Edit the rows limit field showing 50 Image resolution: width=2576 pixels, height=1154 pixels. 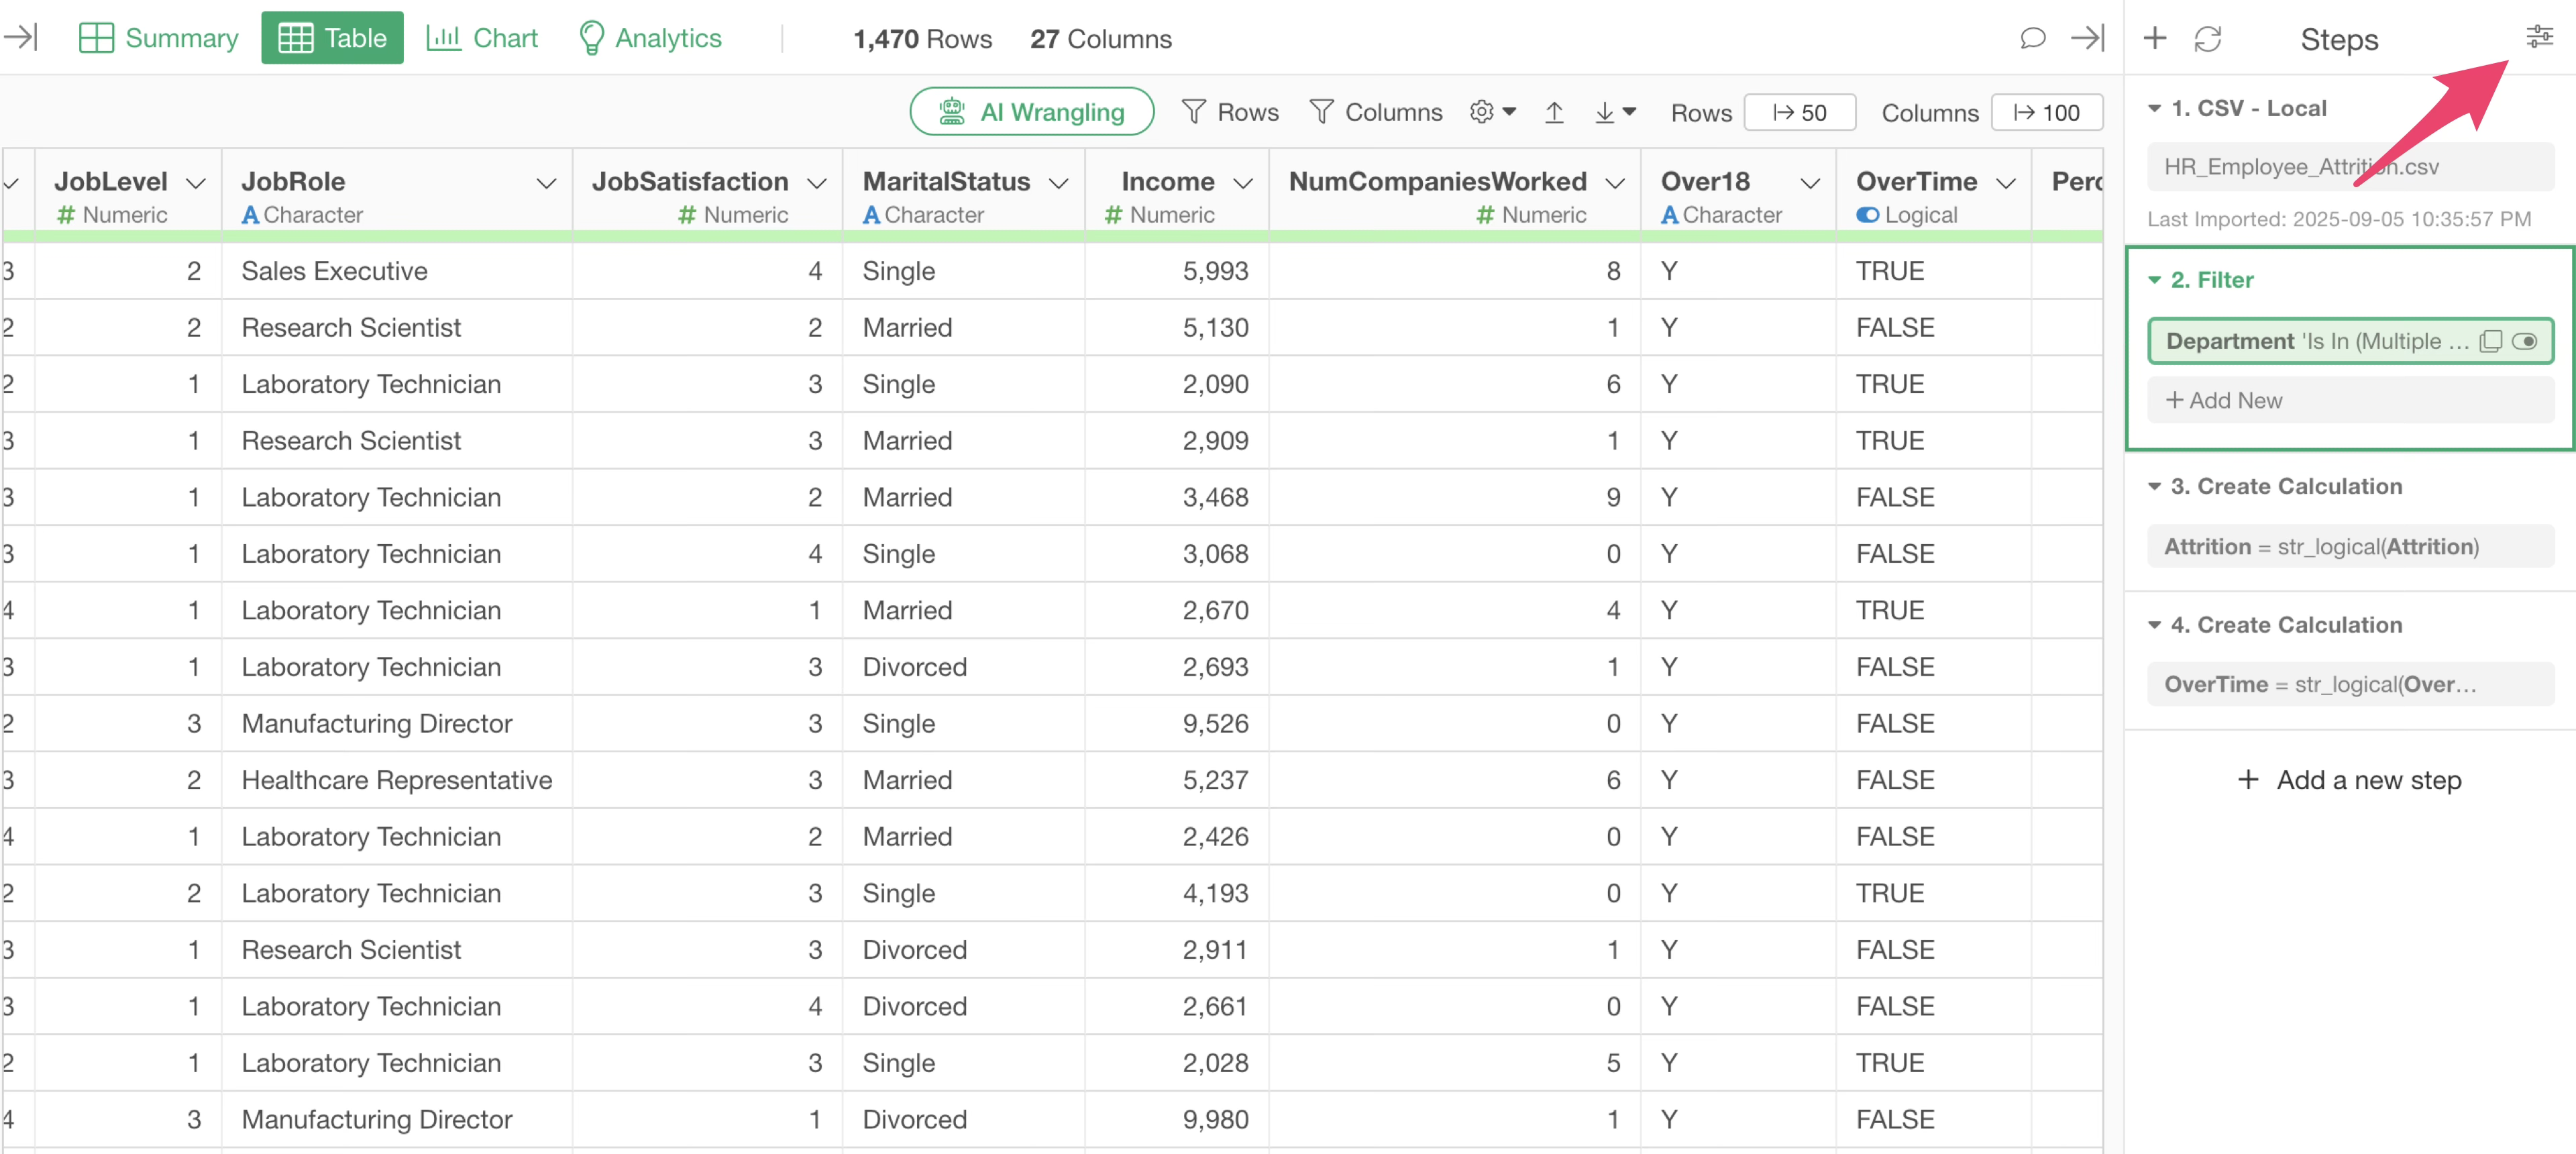tap(1800, 112)
